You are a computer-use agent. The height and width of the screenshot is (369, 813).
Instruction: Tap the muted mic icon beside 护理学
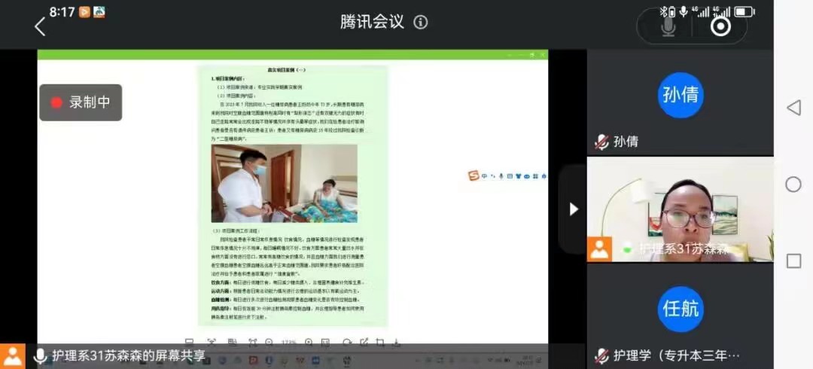click(x=601, y=355)
